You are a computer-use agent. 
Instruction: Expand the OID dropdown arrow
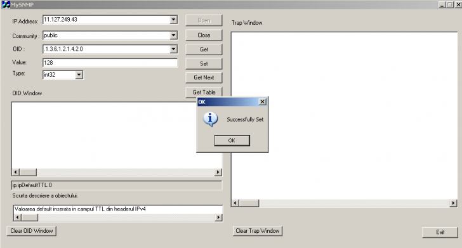(x=173, y=49)
